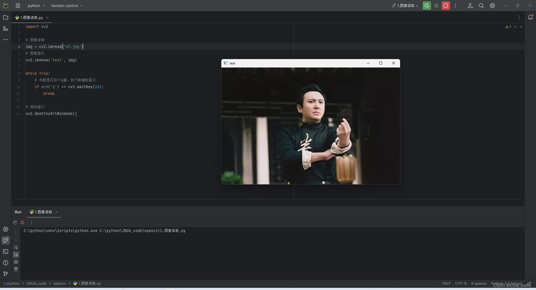Image resolution: width=536 pixels, height=290 pixels.
Task: Click the Debug bug icon
Action: [x=436, y=6]
